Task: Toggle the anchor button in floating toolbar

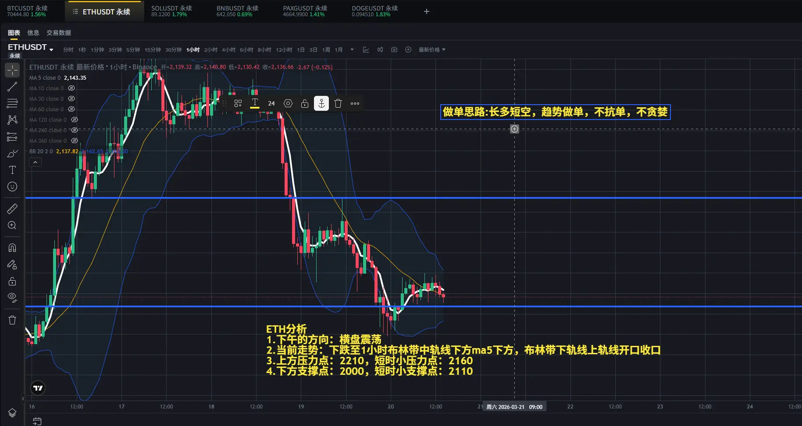Action: click(x=321, y=103)
